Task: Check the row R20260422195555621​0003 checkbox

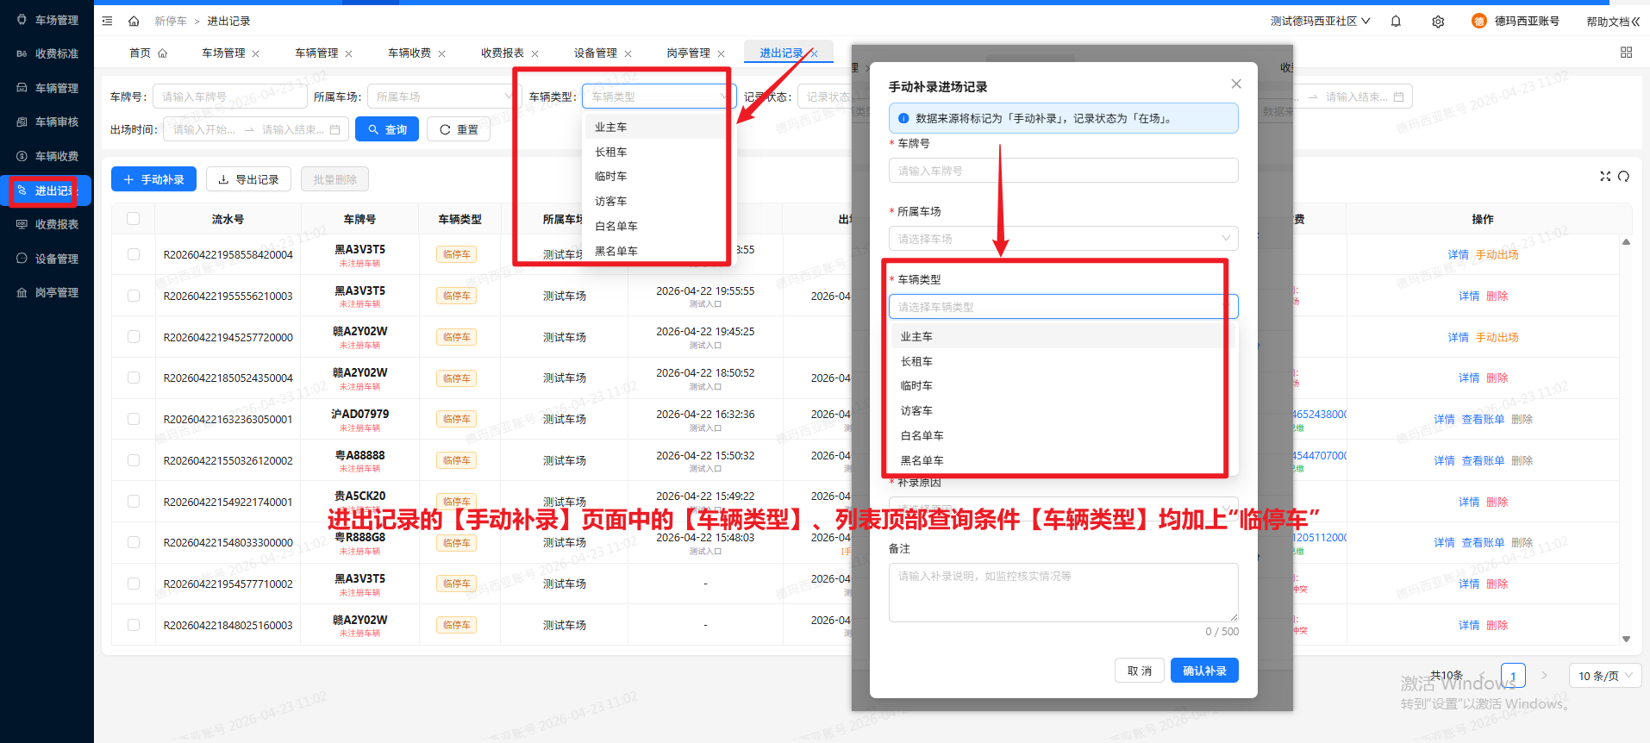Action: click(x=134, y=296)
